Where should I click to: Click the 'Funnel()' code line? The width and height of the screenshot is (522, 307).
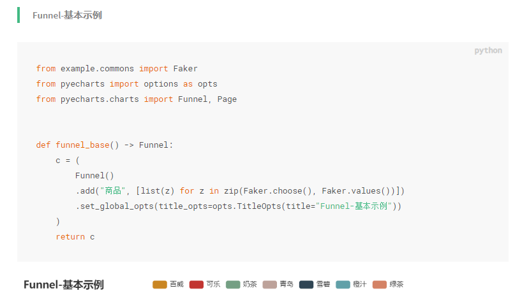(x=94, y=176)
